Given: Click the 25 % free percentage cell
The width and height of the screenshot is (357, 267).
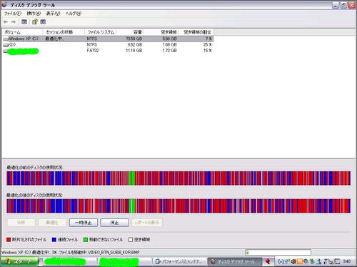Looking at the screenshot, I should coord(207,44).
